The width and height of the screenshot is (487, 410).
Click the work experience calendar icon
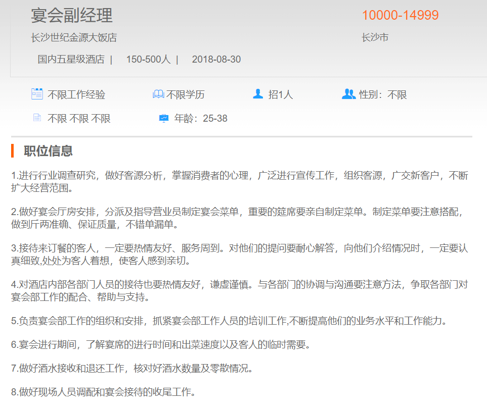coord(37,94)
